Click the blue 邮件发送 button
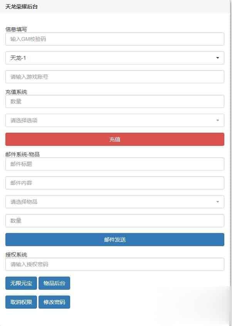The height and width of the screenshot is (326, 232). point(114,240)
